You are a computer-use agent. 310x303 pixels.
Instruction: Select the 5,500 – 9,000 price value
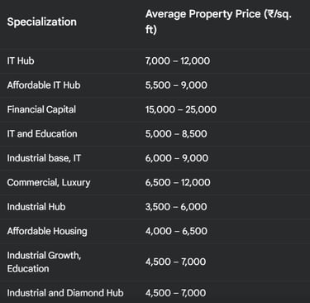(x=176, y=85)
